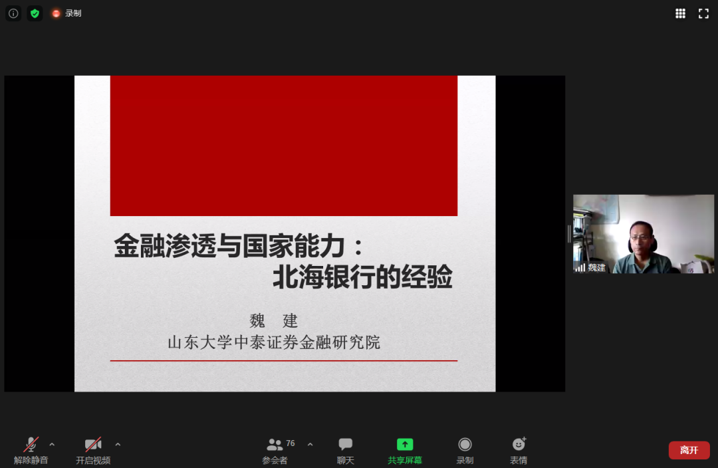Click the slide title 金融渗透与国家能力
This screenshot has width=718, height=468.
tap(239, 246)
